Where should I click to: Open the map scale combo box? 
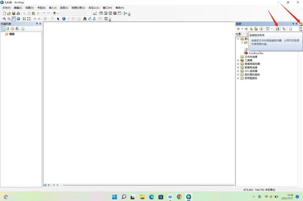tap(76, 13)
